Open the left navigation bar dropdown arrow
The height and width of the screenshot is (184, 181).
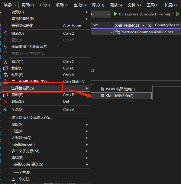[112, 32]
